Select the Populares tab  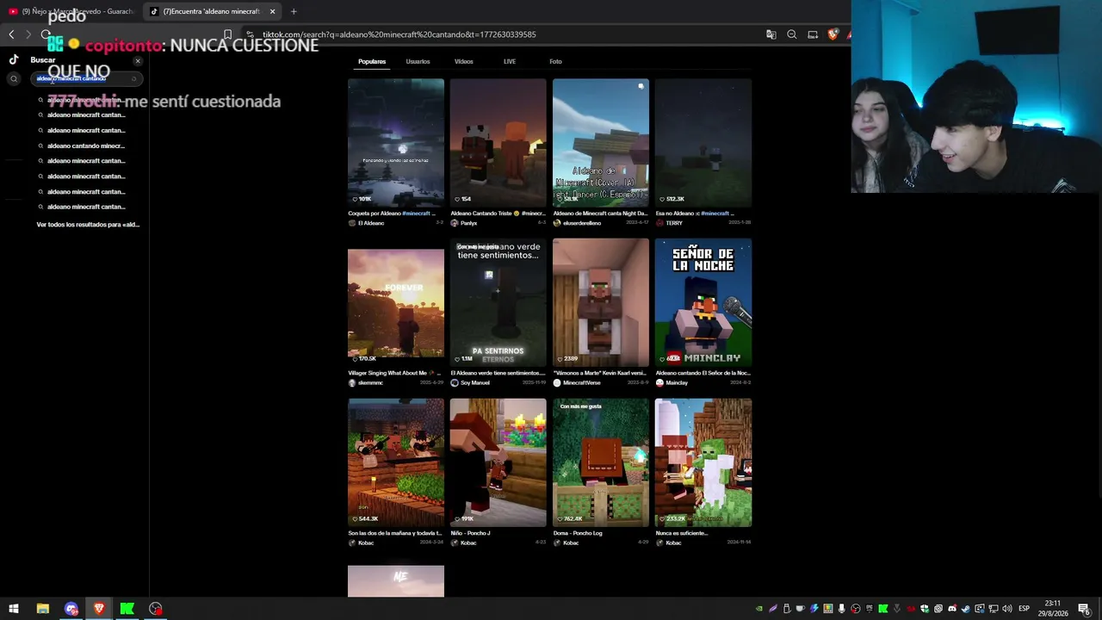coord(372,61)
